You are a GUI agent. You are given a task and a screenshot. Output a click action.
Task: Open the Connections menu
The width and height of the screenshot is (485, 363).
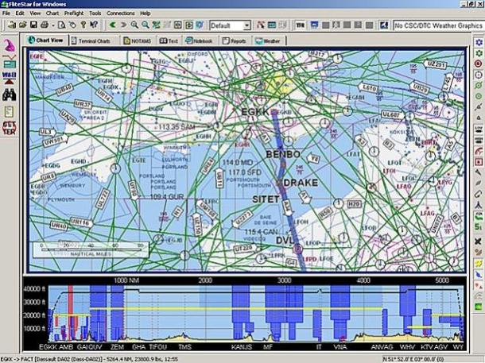121,14
